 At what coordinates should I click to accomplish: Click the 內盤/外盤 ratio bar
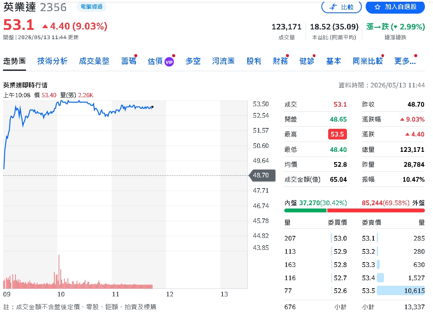point(354,211)
